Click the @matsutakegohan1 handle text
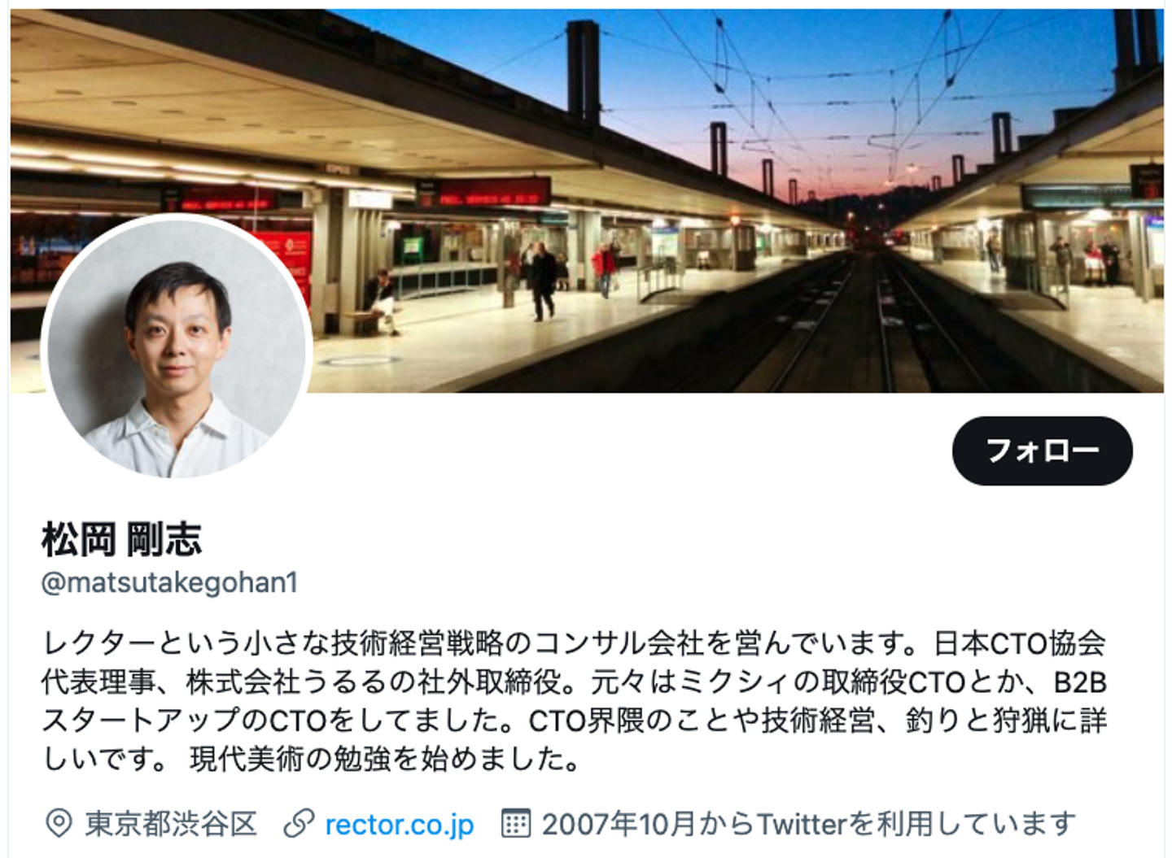Screen dimensions: 1172x858 169,582
